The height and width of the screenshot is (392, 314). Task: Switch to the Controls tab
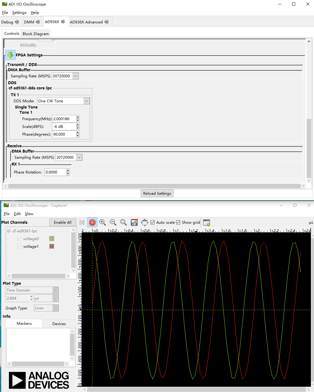pos(12,34)
